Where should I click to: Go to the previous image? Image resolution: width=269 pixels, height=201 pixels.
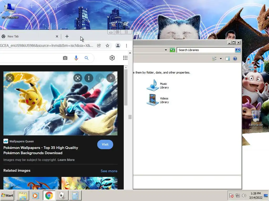coord(100,78)
